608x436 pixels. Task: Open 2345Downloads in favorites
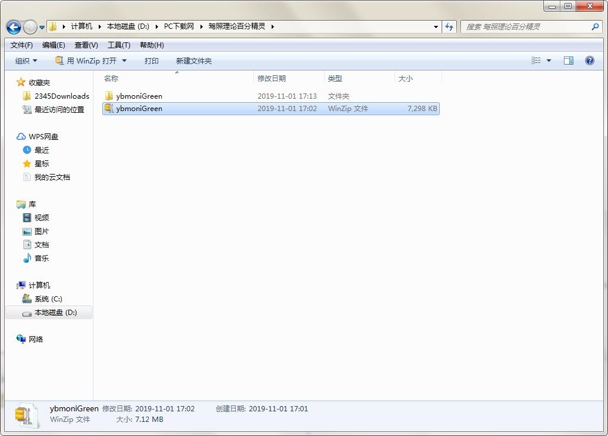(56, 96)
